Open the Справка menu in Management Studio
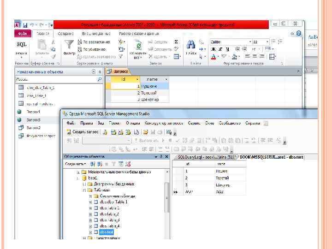This screenshot has width=332, height=249. pyautogui.click(x=252, y=123)
